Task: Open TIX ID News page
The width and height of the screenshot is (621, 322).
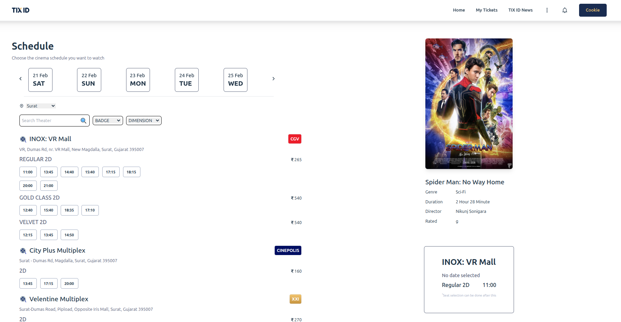Action: 520,10
